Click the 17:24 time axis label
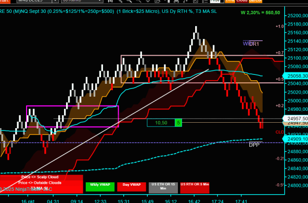The width and height of the screenshot is (308, 203). (x=217, y=201)
